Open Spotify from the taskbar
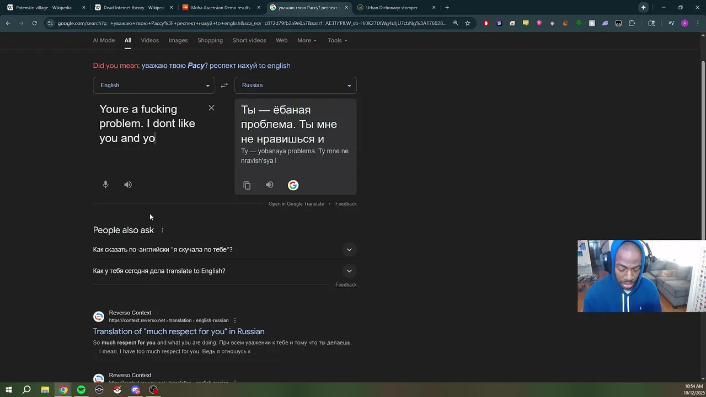 [x=81, y=390]
